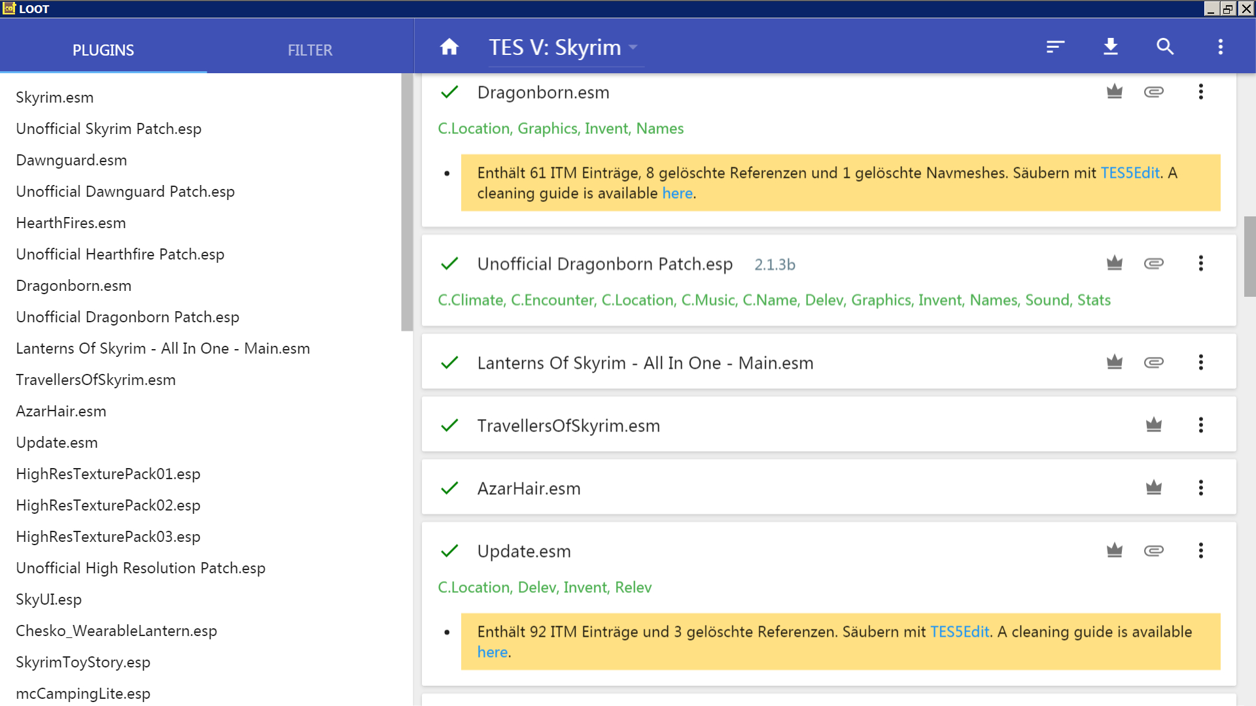Open 'here' cleaning guide link in Dragonborn.esm warning
This screenshot has height=706, width=1256.
point(677,193)
